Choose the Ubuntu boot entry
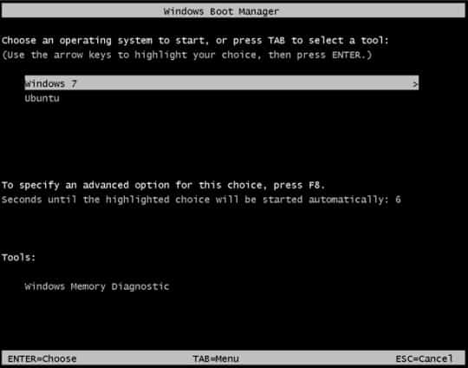This screenshot has width=468, height=368. [42, 98]
